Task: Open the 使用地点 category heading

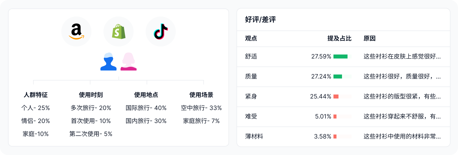Action: (x=146, y=95)
